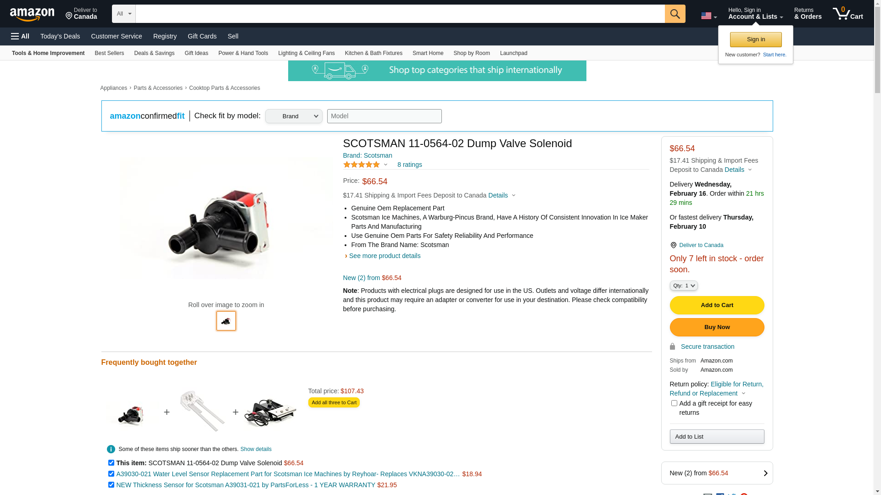Open the Qty quantity dropdown
The height and width of the screenshot is (495, 881).
click(x=683, y=286)
